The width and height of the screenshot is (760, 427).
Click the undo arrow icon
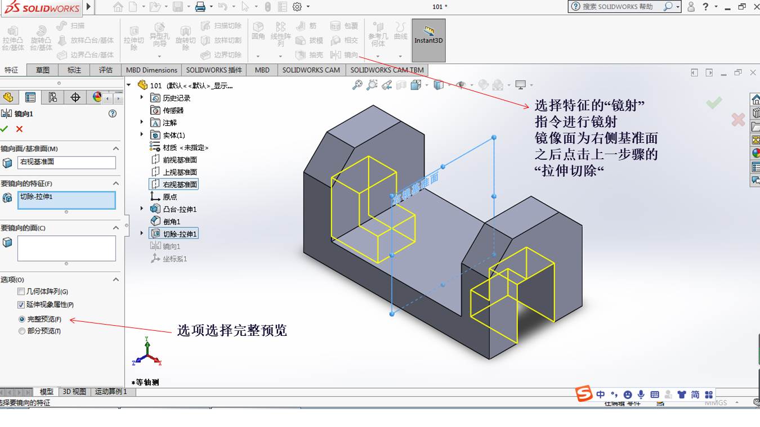point(223,7)
